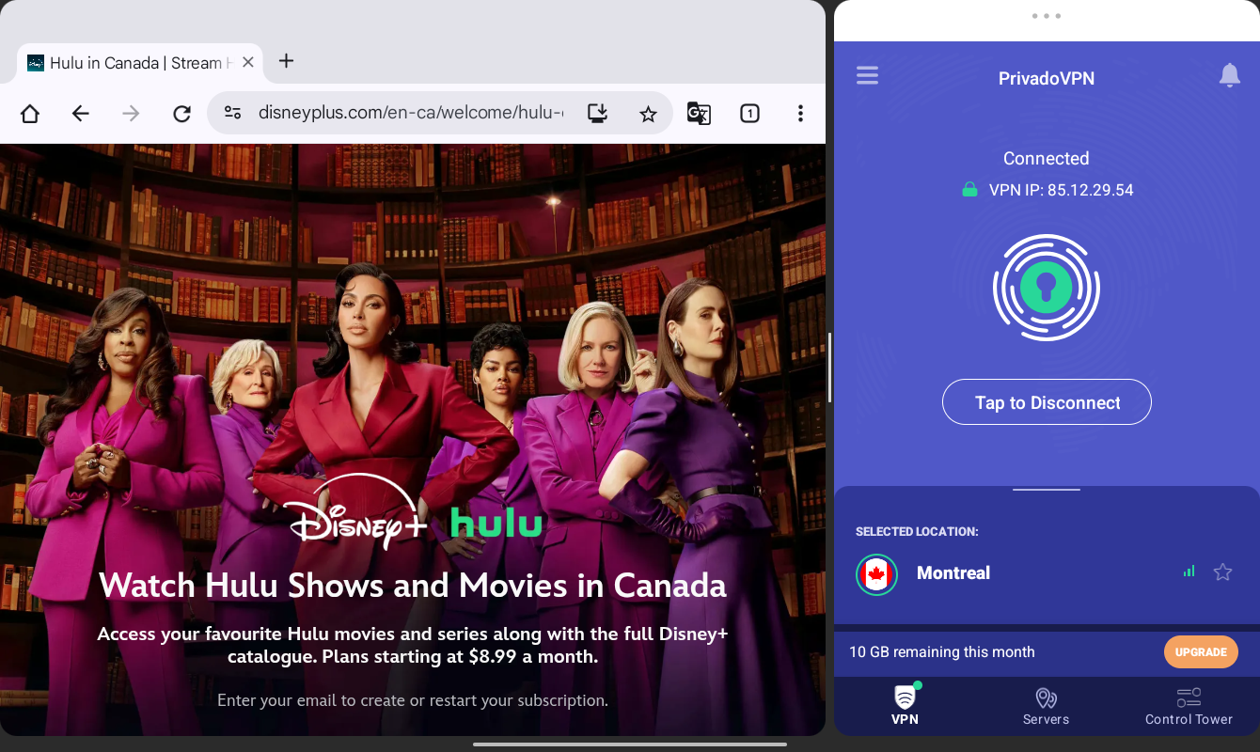Open the PrivadoVPN hamburger menu
The image size is (1260, 752).
pos(867,75)
